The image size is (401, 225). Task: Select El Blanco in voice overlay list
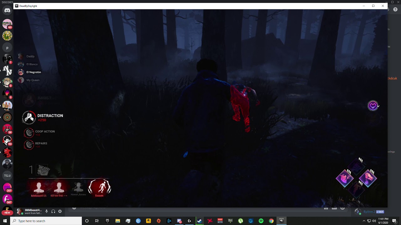28,64
